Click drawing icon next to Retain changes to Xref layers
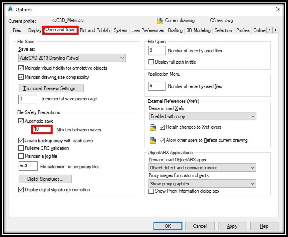This screenshot has width=288, height=237. tap(153, 127)
